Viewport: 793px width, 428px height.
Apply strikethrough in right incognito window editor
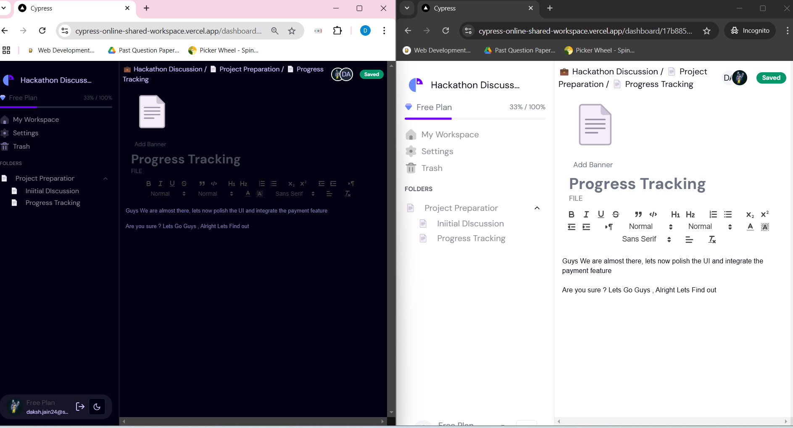pos(616,214)
